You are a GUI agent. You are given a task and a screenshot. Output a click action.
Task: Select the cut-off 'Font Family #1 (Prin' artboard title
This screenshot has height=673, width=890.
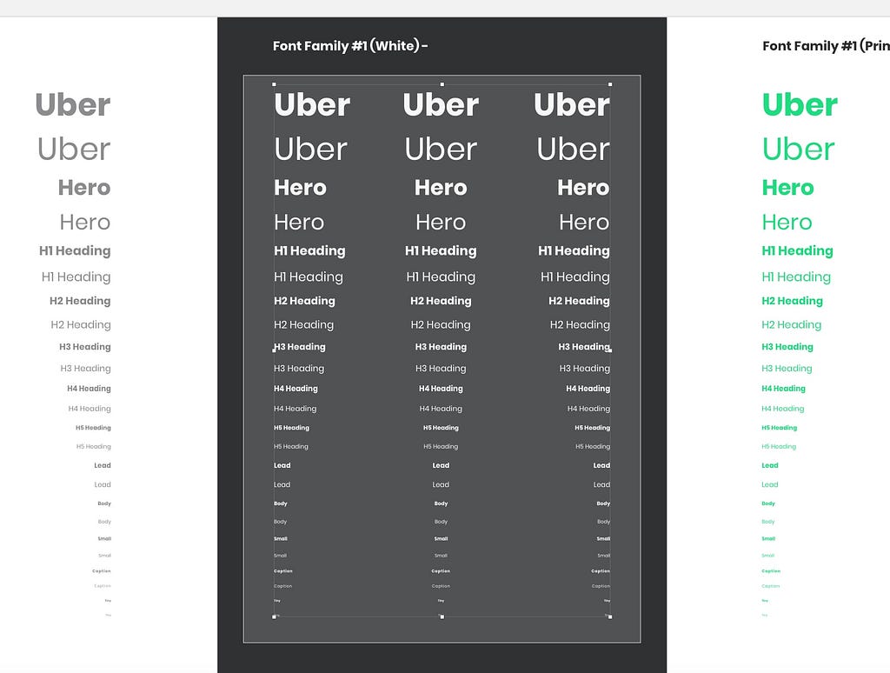826,46
